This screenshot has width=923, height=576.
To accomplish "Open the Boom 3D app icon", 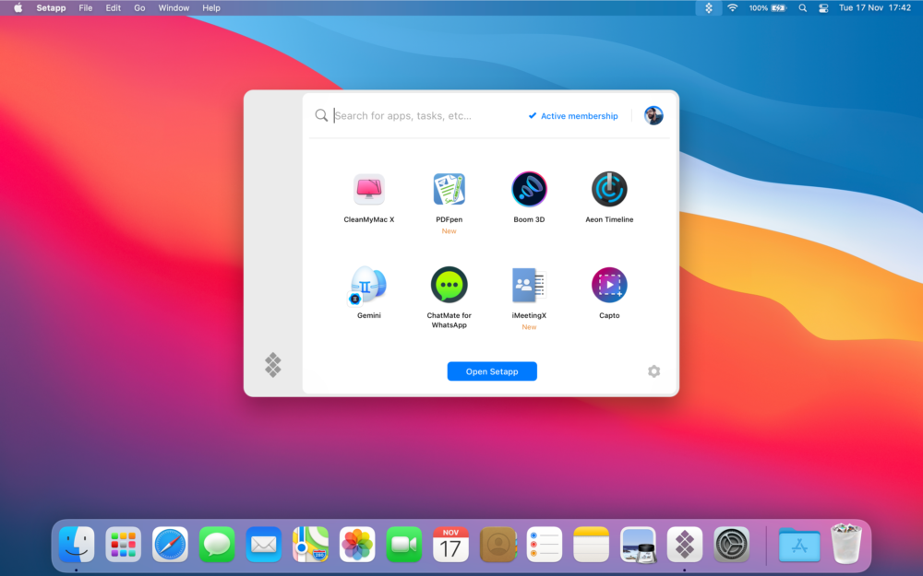I will point(529,189).
